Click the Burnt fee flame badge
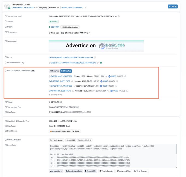Viewport: 186px width, 177px height. [65, 131]
